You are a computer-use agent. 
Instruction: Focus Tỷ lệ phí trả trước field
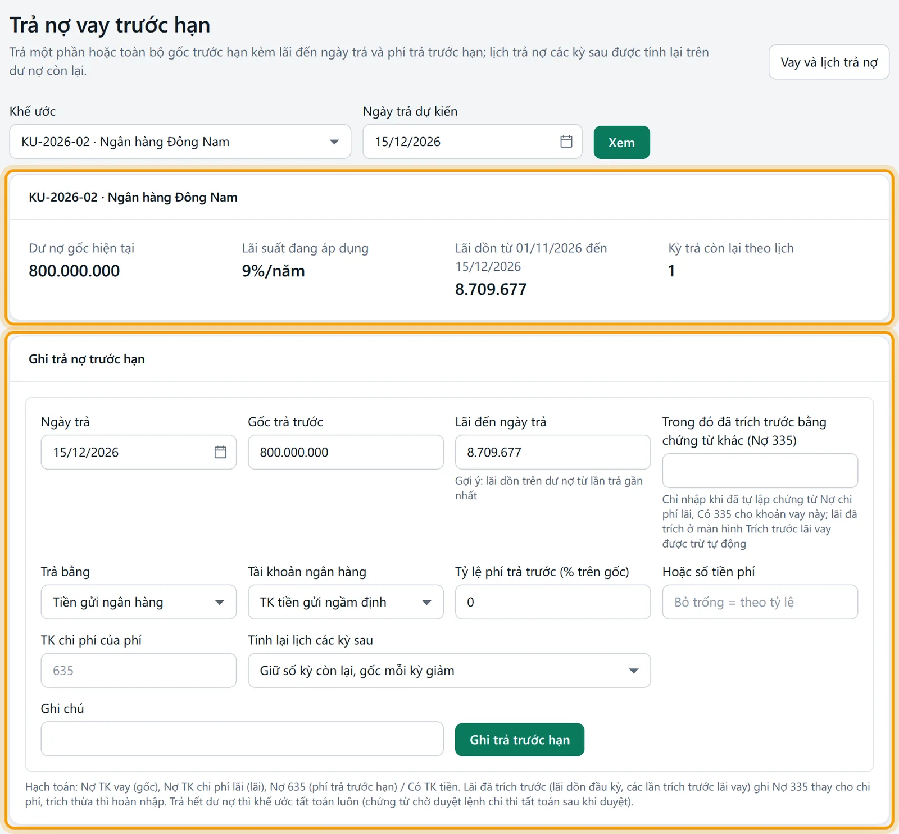[x=553, y=602]
